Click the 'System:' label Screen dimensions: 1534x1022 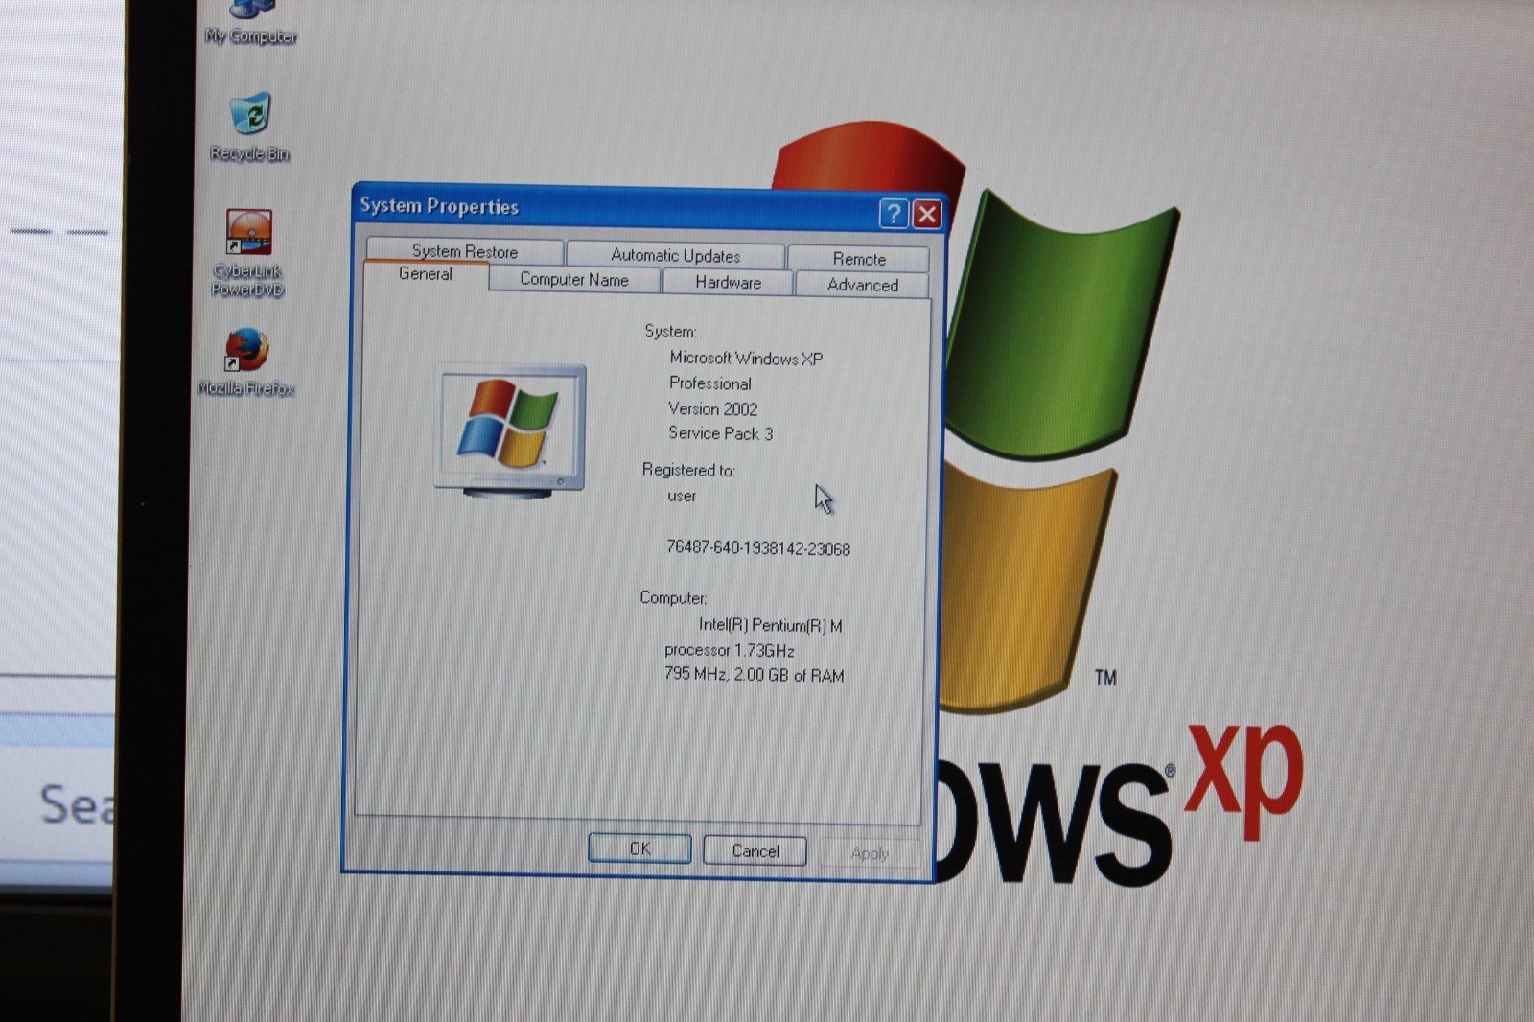tap(670, 331)
